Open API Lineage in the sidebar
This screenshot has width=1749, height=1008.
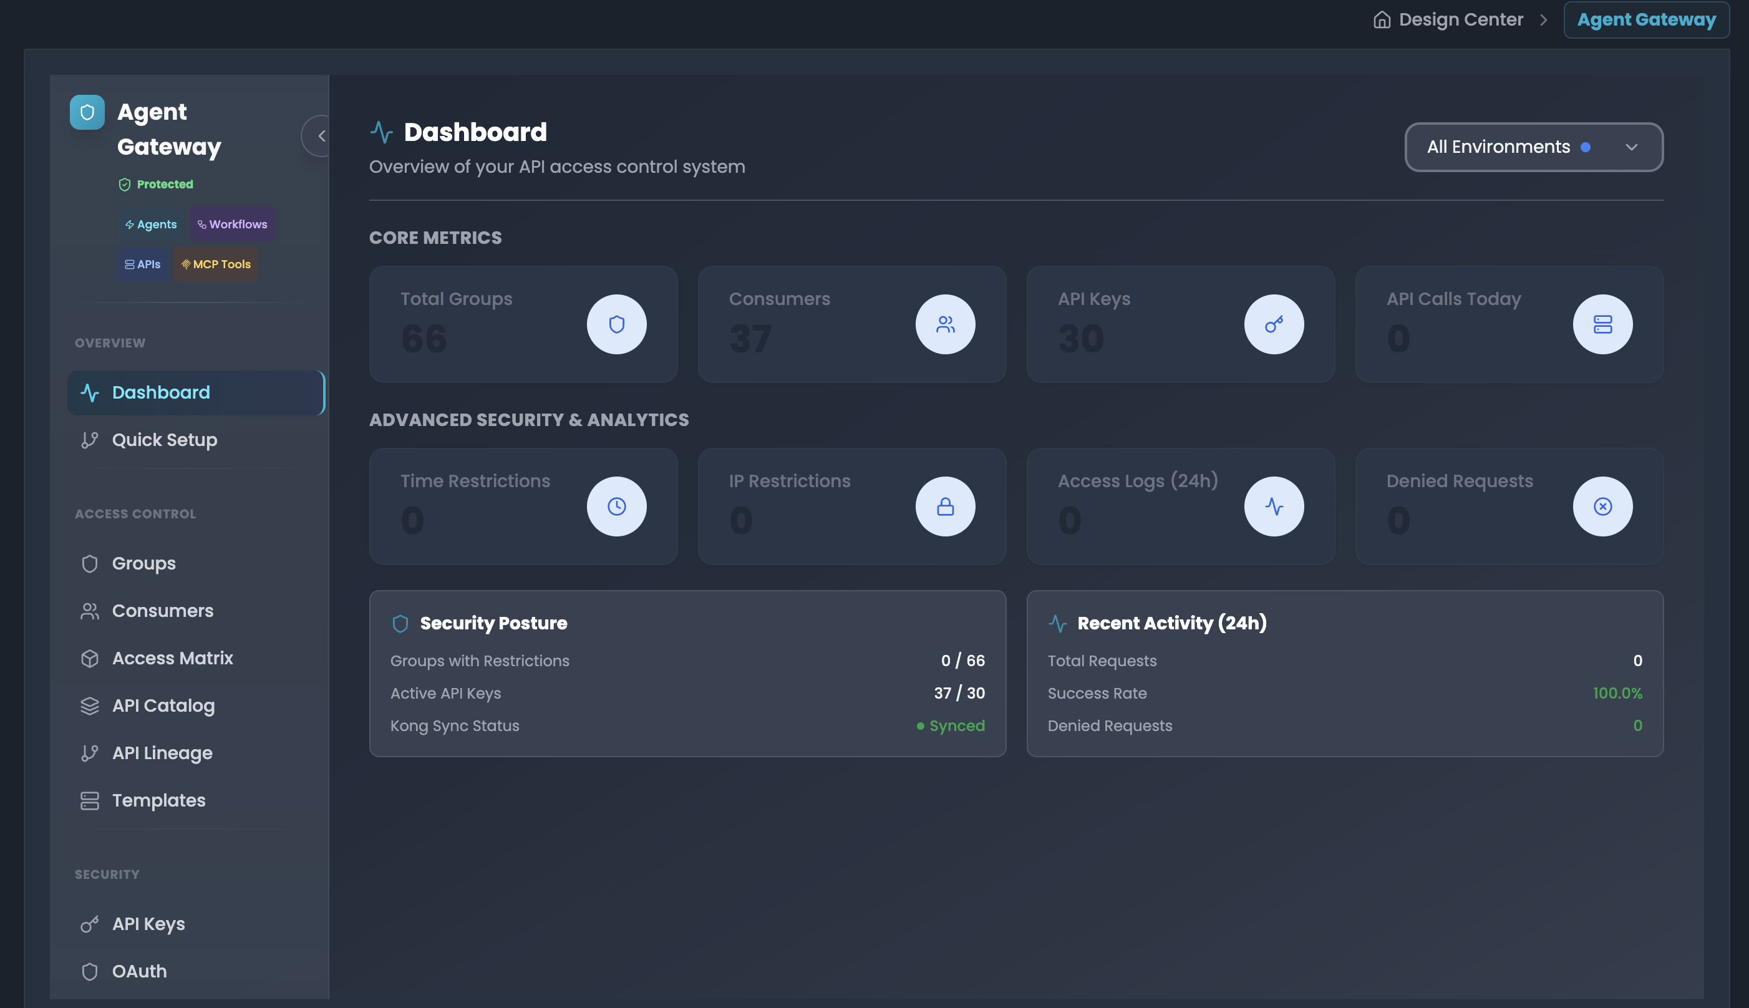pyautogui.click(x=162, y=752)
